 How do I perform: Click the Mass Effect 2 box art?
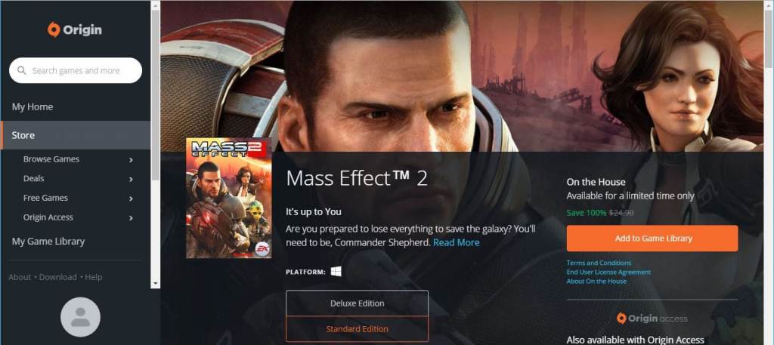[x=228, y=198]
